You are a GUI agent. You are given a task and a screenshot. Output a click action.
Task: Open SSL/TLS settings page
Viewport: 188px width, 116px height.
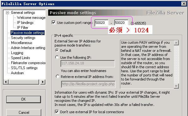(x=24, y=68)
